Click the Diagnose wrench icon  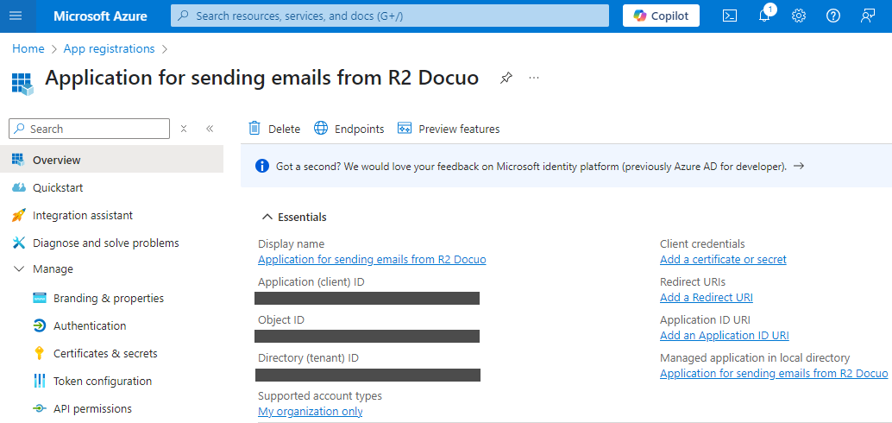[19, 243]
